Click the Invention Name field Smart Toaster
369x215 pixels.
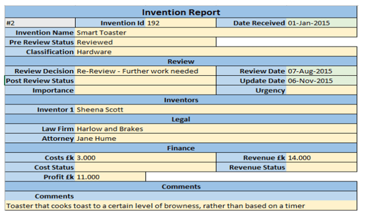pyautogui.click(x=216, y=33)
